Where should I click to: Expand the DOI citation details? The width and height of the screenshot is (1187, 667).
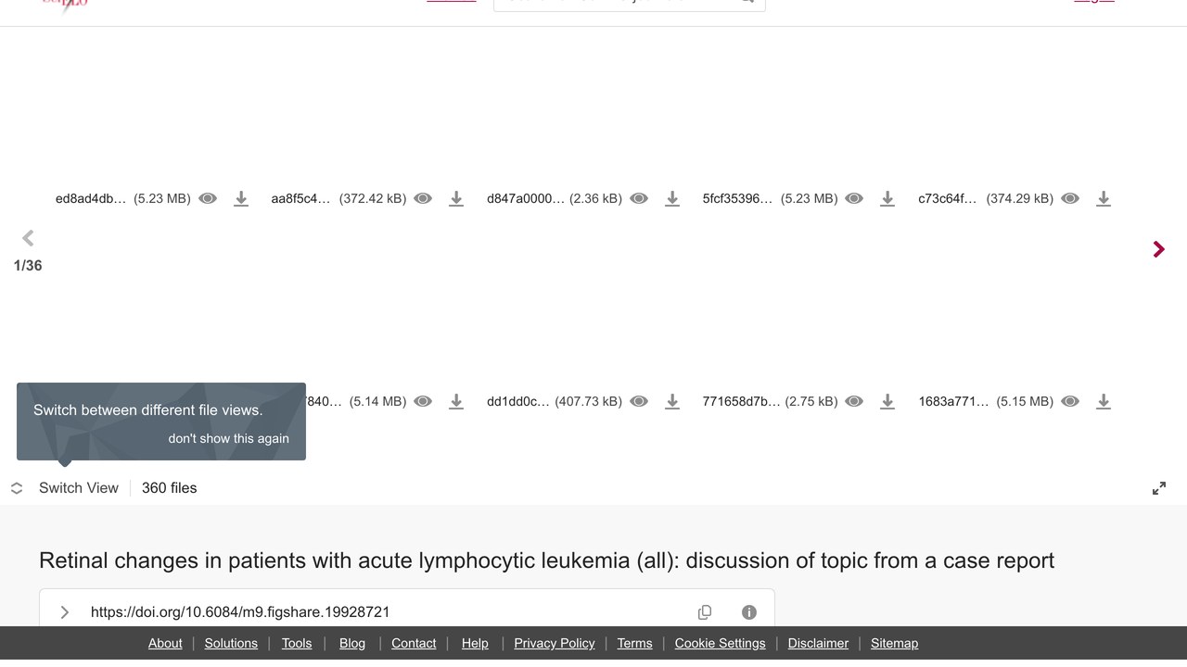pos(65,612)
